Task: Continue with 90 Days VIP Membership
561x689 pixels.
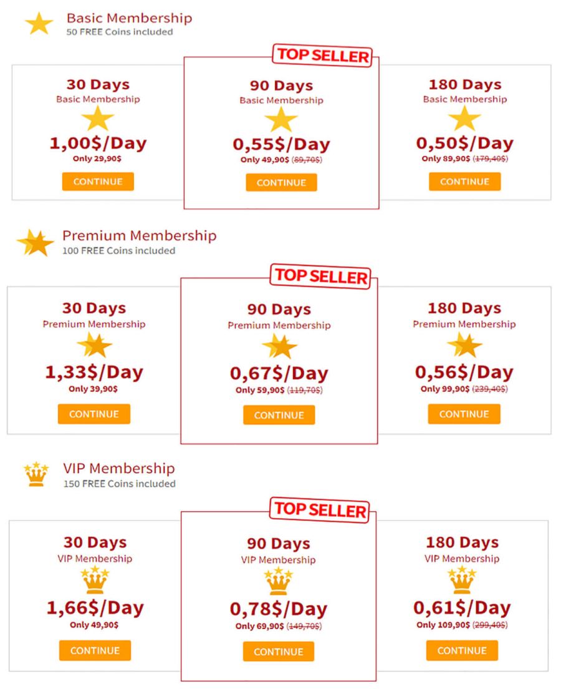Action: pos(278,652)
